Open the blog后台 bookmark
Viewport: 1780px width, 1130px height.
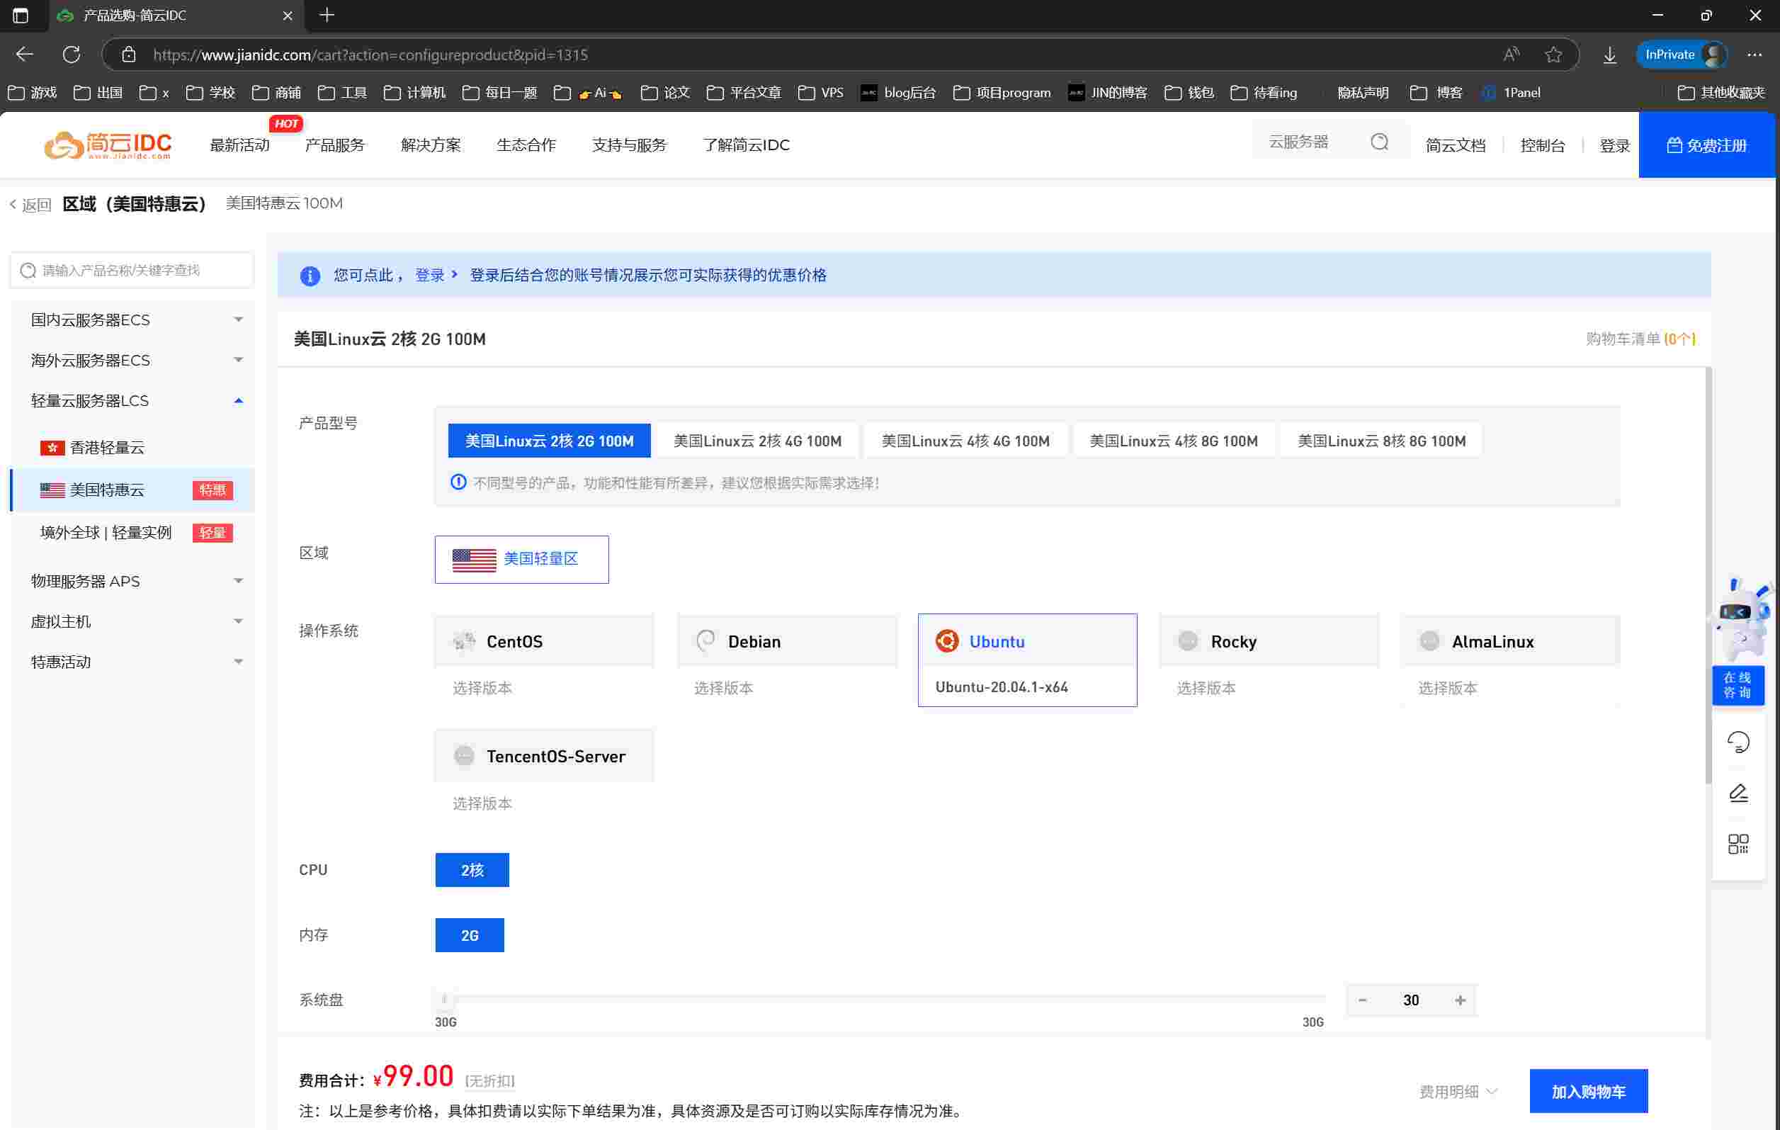coord(898,92)
